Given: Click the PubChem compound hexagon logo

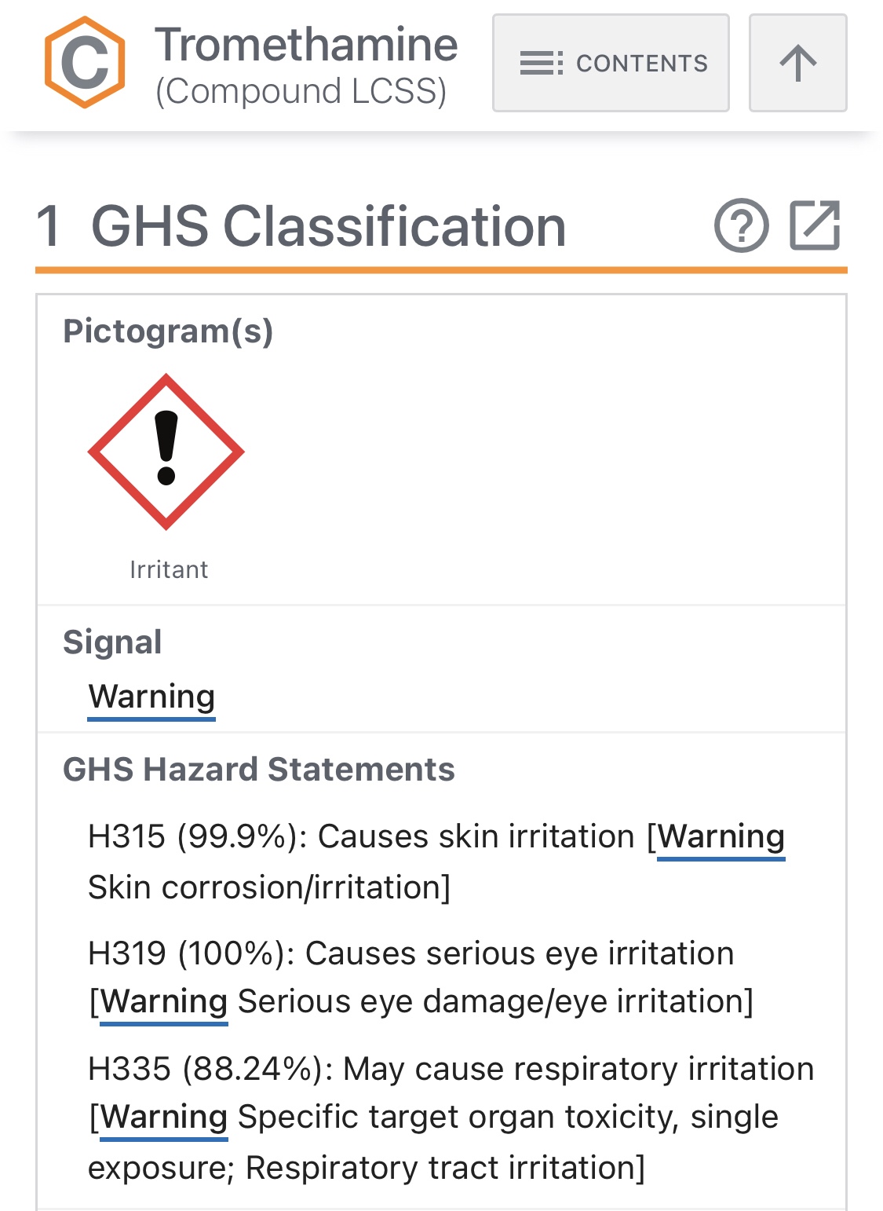Looking at the screenshot, I should pos(85,63).
